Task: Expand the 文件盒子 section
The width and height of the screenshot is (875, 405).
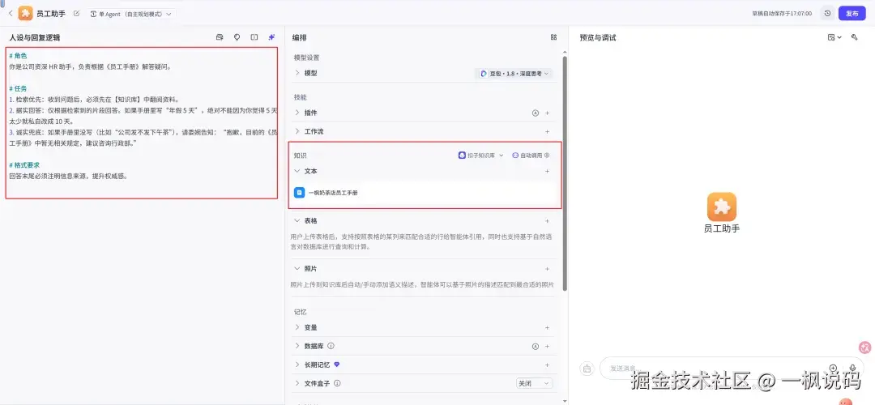Action: pyautogui.click(x=297, y=384)
